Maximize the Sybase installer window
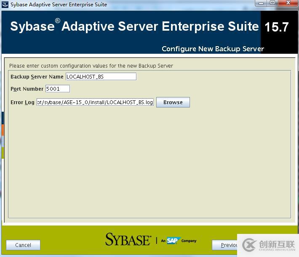The height and width of the screenshot is (257, 299). click(x=272, y=3)
